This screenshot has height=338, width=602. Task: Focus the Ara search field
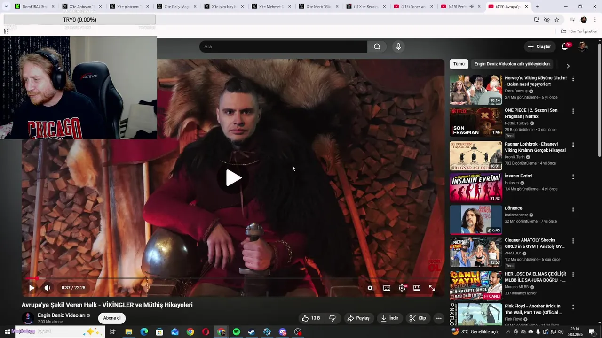(283, 46)
